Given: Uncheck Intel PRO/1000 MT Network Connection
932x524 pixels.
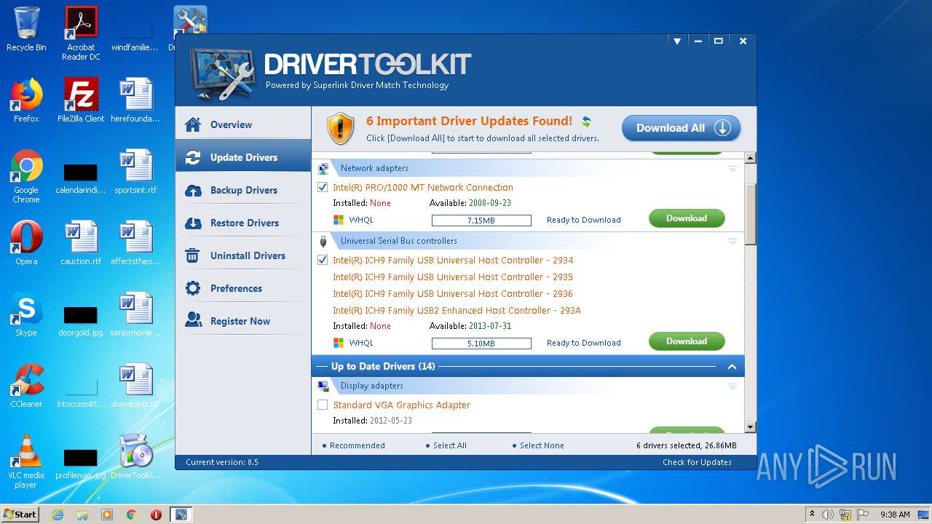Looking at the screenshot, I should (x=323, y=187).
